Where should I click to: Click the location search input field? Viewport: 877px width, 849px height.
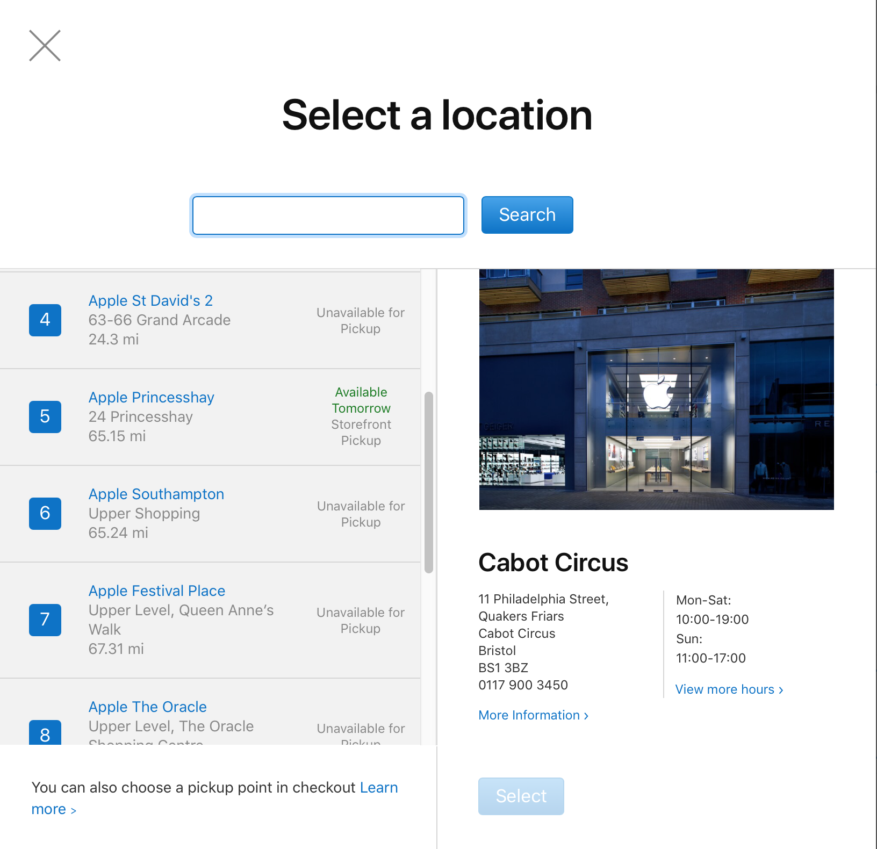coord(328,215)
